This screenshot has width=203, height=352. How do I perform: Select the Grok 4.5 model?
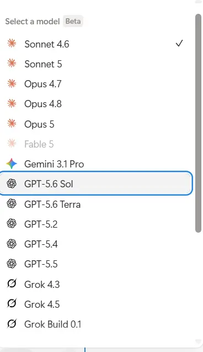96,304
